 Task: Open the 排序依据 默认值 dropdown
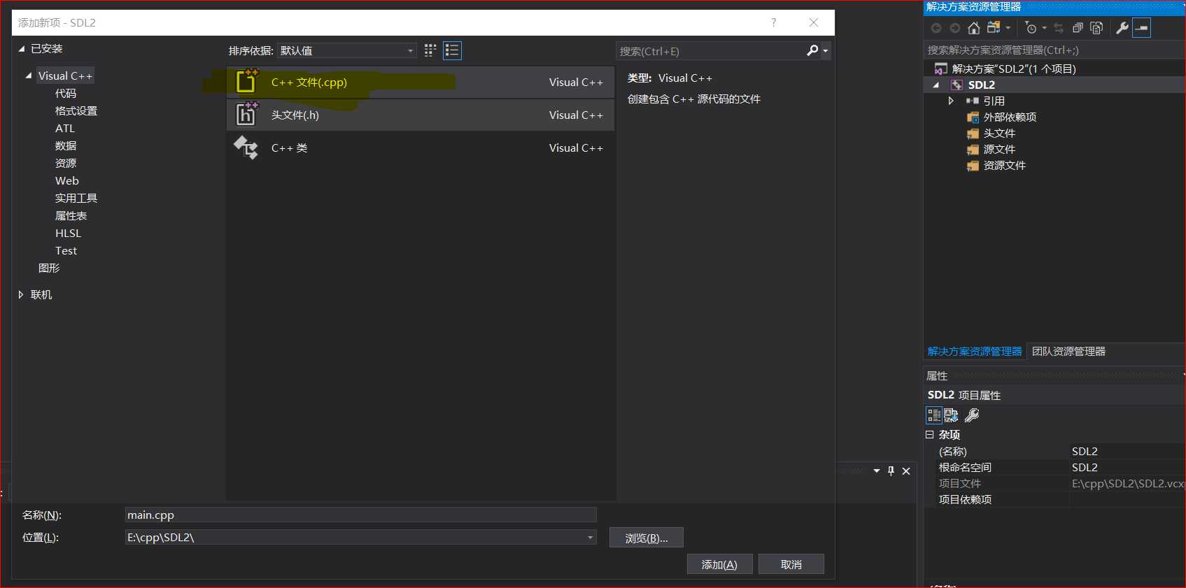[347, 50]
